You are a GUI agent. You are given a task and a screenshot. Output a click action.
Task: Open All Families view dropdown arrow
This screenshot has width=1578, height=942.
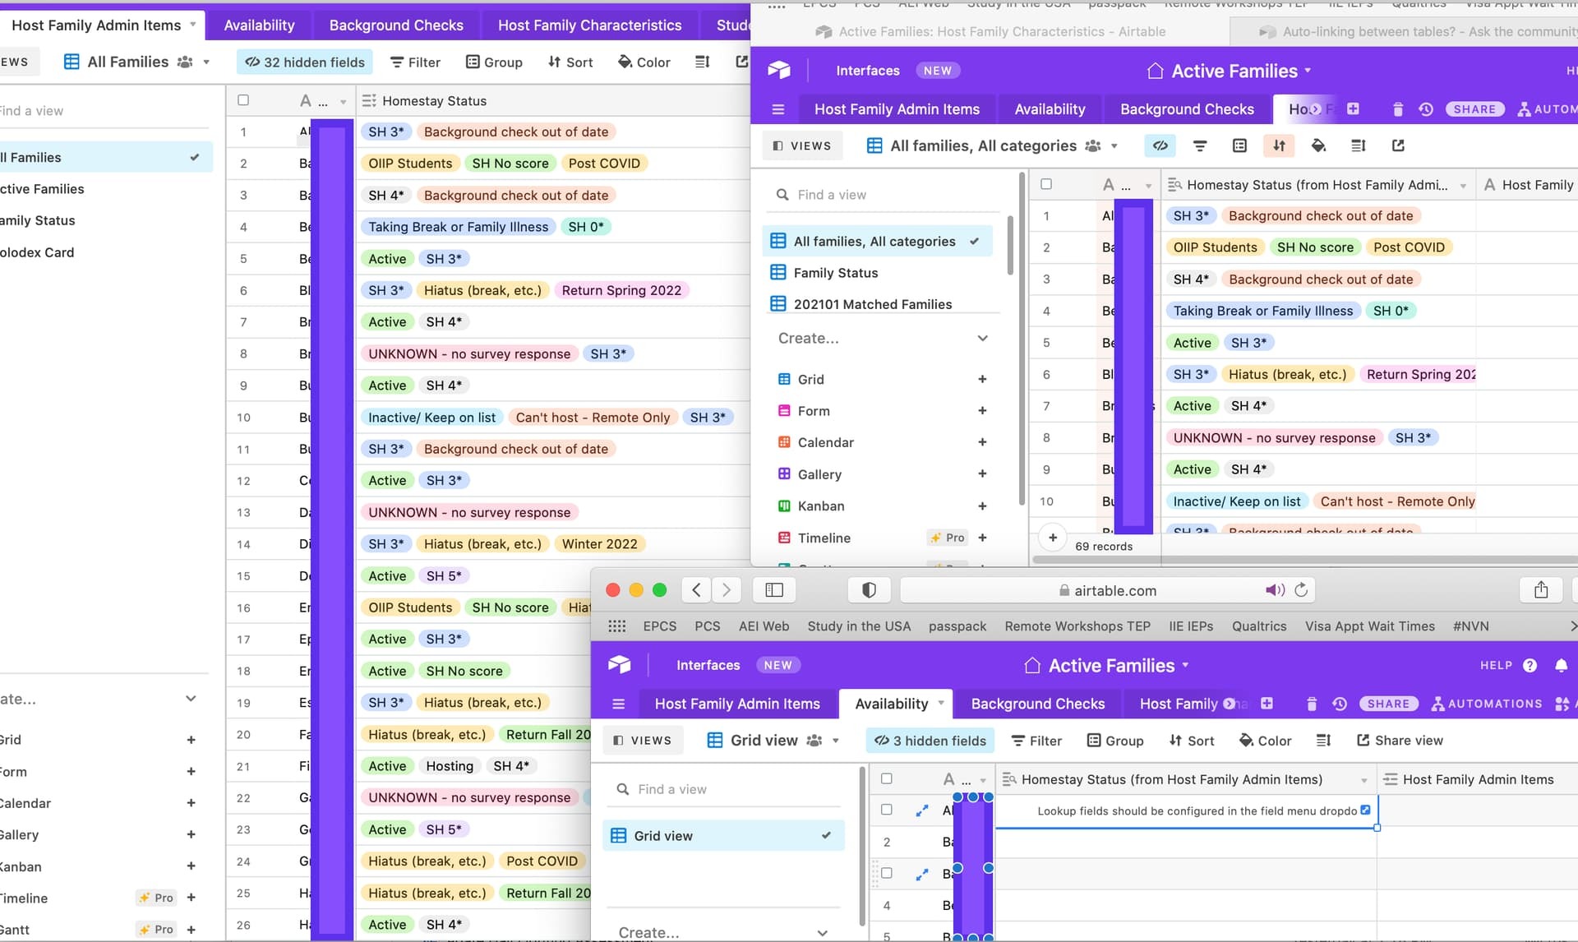(x=206, y=62)
